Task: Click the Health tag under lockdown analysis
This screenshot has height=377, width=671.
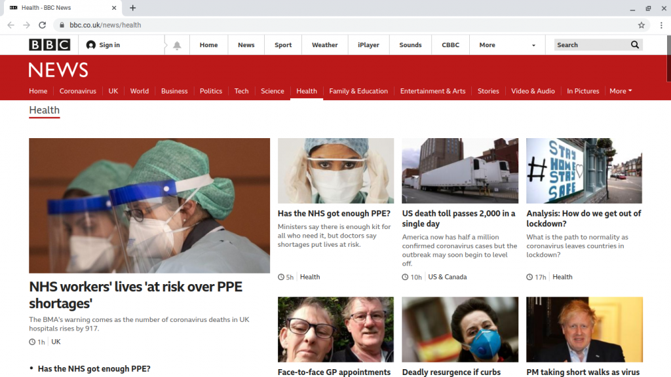Action: pyautogui.click(x=562, y=277)
